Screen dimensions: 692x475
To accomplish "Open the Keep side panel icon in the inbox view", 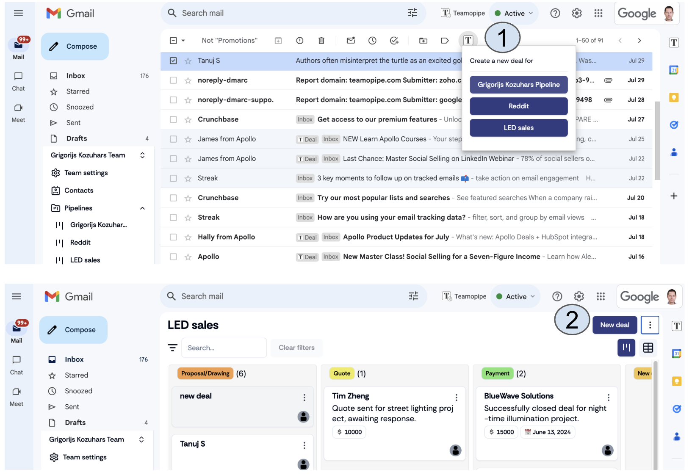I will (674, 97).
